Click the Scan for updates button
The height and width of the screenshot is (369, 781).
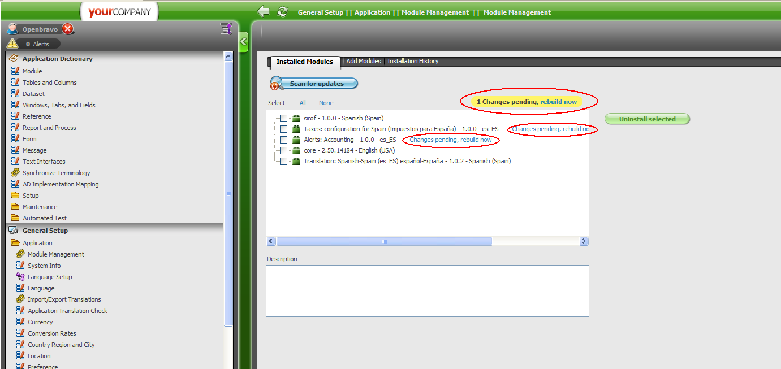pyautogui.click(x=314, y=84)
